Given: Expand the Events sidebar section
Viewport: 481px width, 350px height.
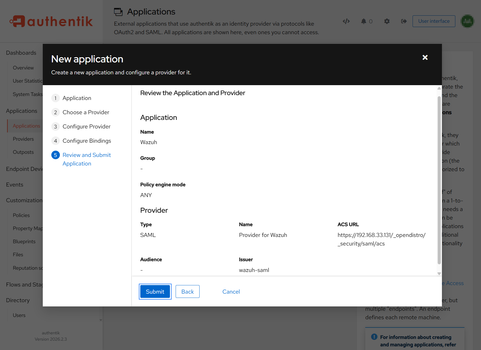Looking at the screenshot, I should (15, 185).
